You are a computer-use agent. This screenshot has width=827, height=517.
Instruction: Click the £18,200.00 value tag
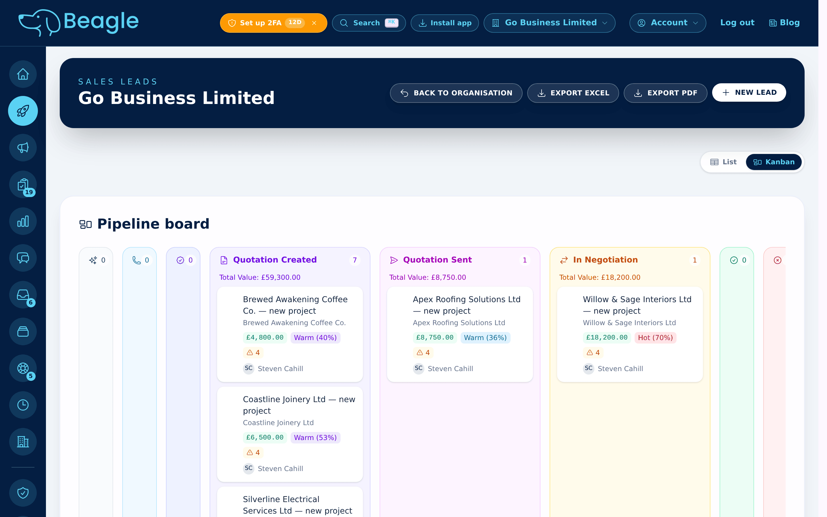[x=607, y=337]
